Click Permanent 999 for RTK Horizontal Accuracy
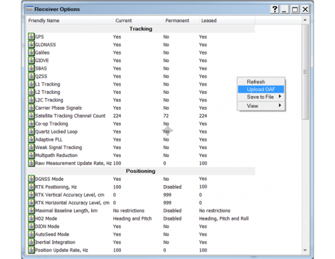The image size is (335, 259). pyautogui.click(x=167, y=203)
